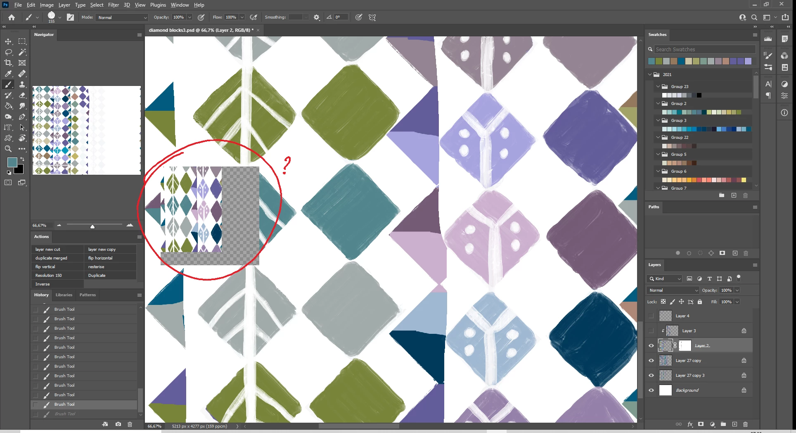Run 'flip vertical' action button
796x433 pixels.
click(57, 267)
